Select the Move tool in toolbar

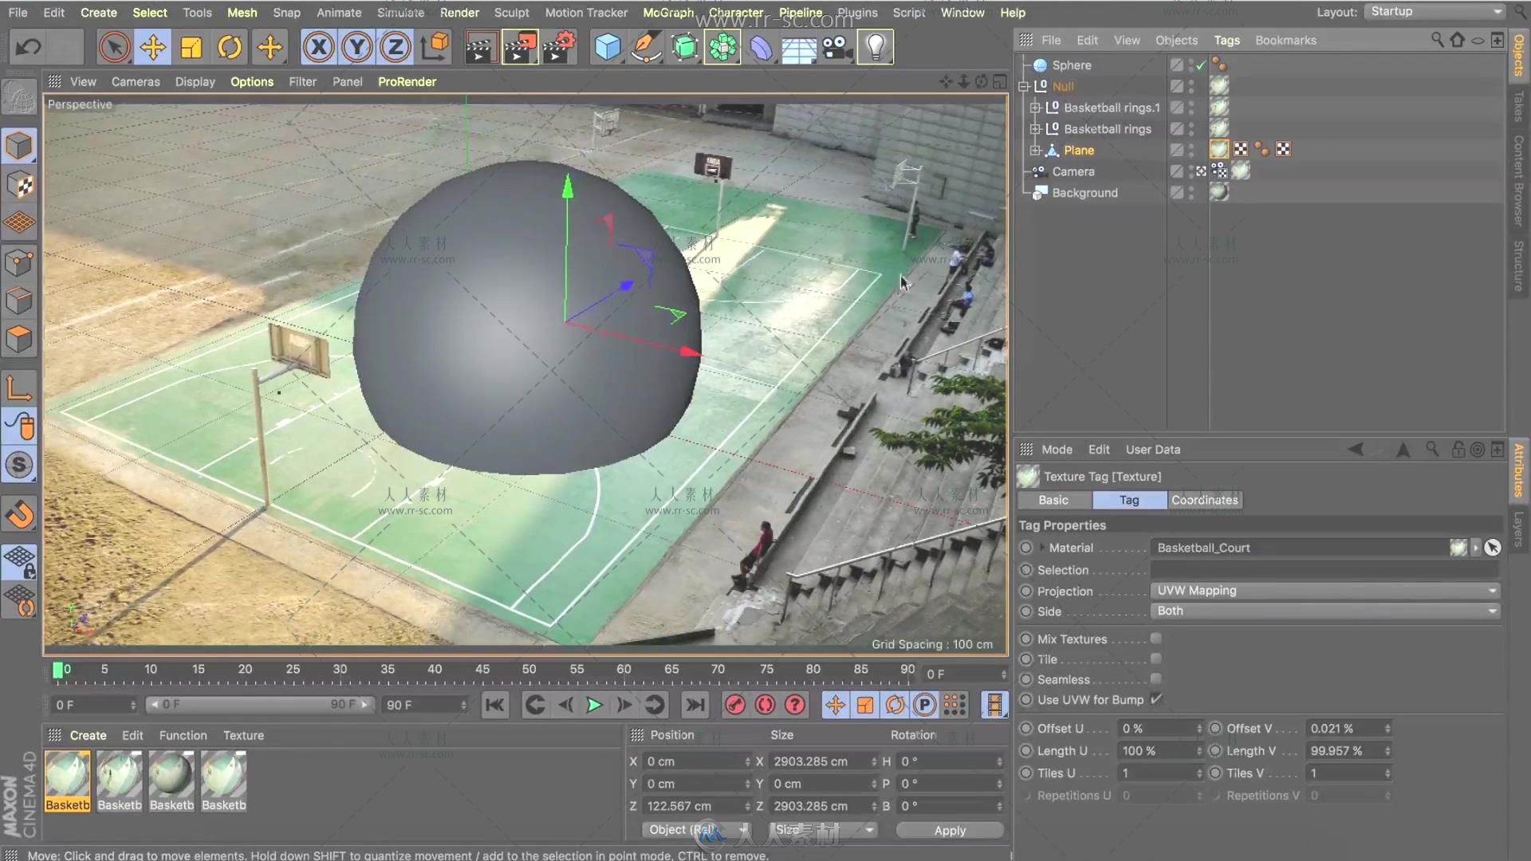click(x=152, y=46)
